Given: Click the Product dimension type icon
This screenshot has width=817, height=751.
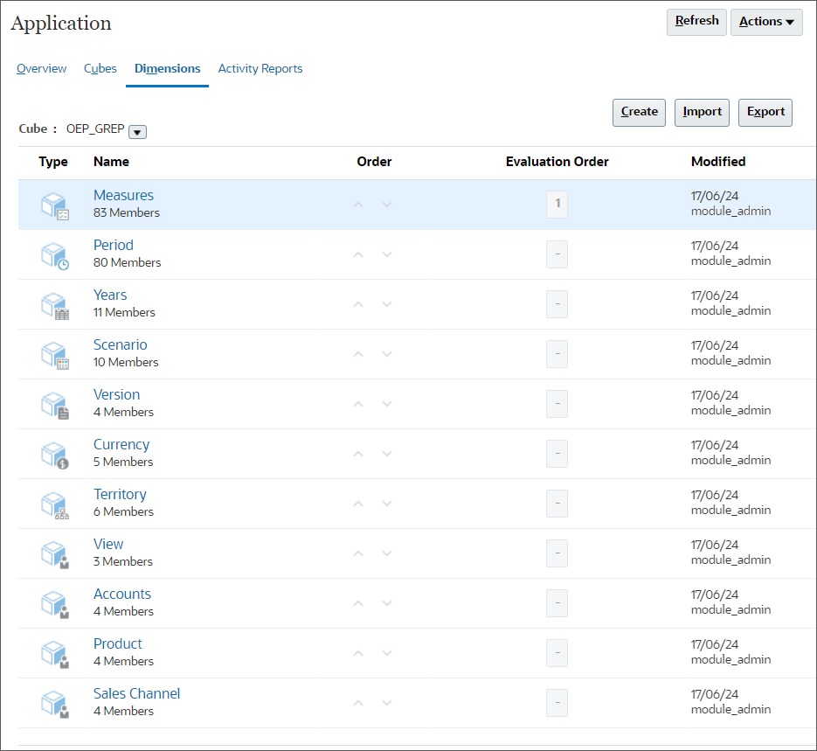Looking at the screenshot, I should pyautogui.click(x=55, y=655).
